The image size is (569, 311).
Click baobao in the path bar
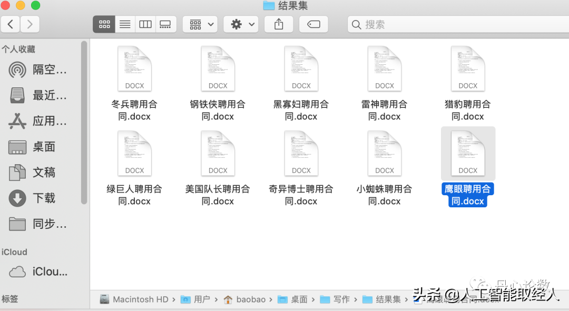tap(245, 299)
